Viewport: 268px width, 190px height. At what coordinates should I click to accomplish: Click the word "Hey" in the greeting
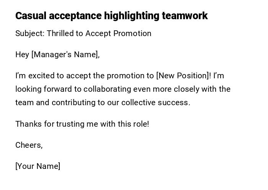pos(22,55)
